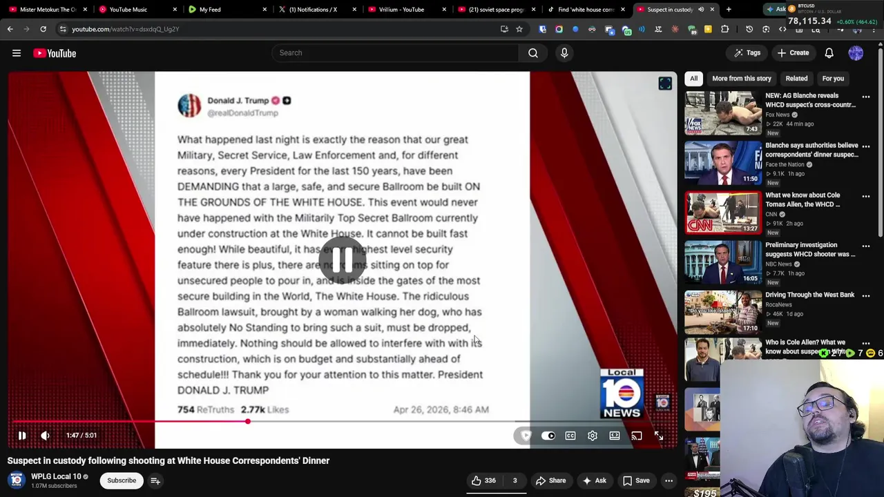The width and height of the screenshot is (884, 497).
Task: Close the 'Suspect in custody' tab
Action: 712,10
